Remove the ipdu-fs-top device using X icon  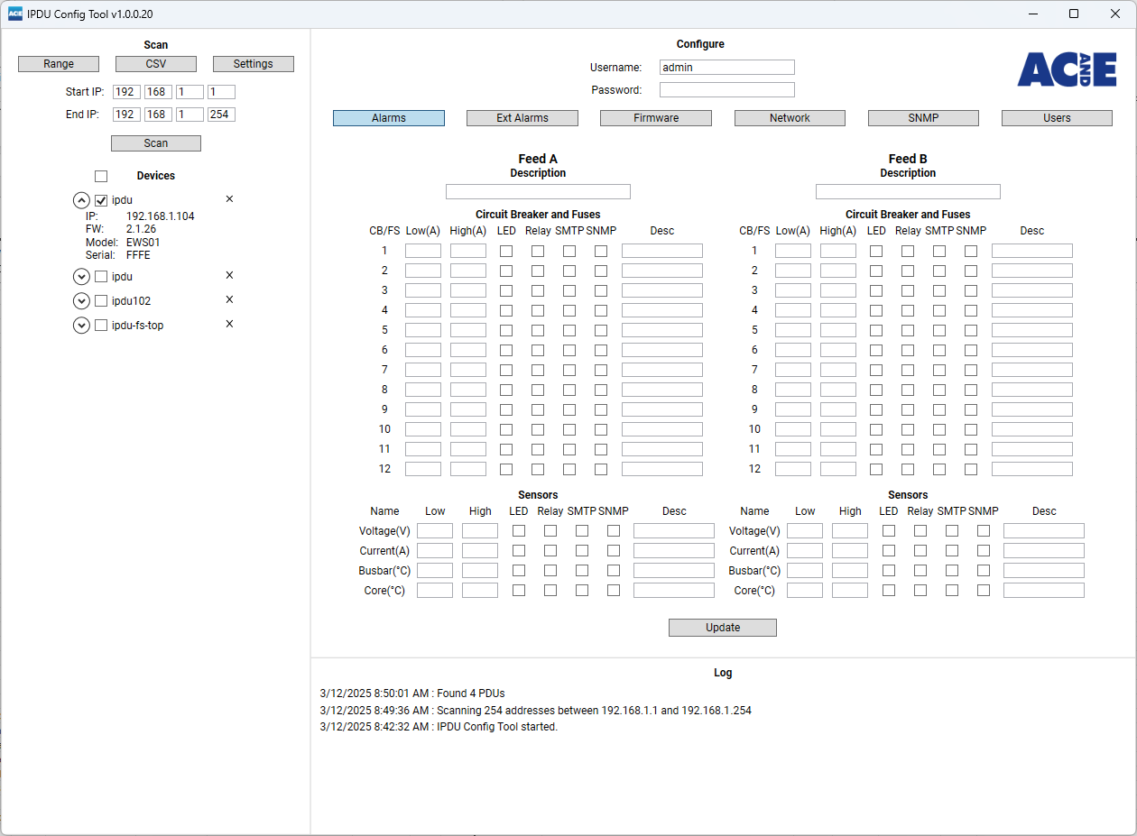click(229, 325)
